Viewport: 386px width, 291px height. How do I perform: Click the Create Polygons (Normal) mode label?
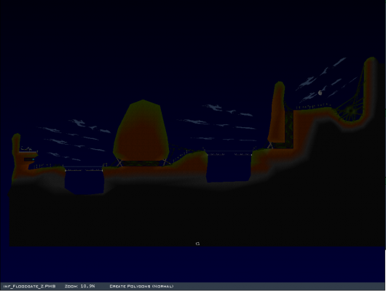tap(141, 287)
